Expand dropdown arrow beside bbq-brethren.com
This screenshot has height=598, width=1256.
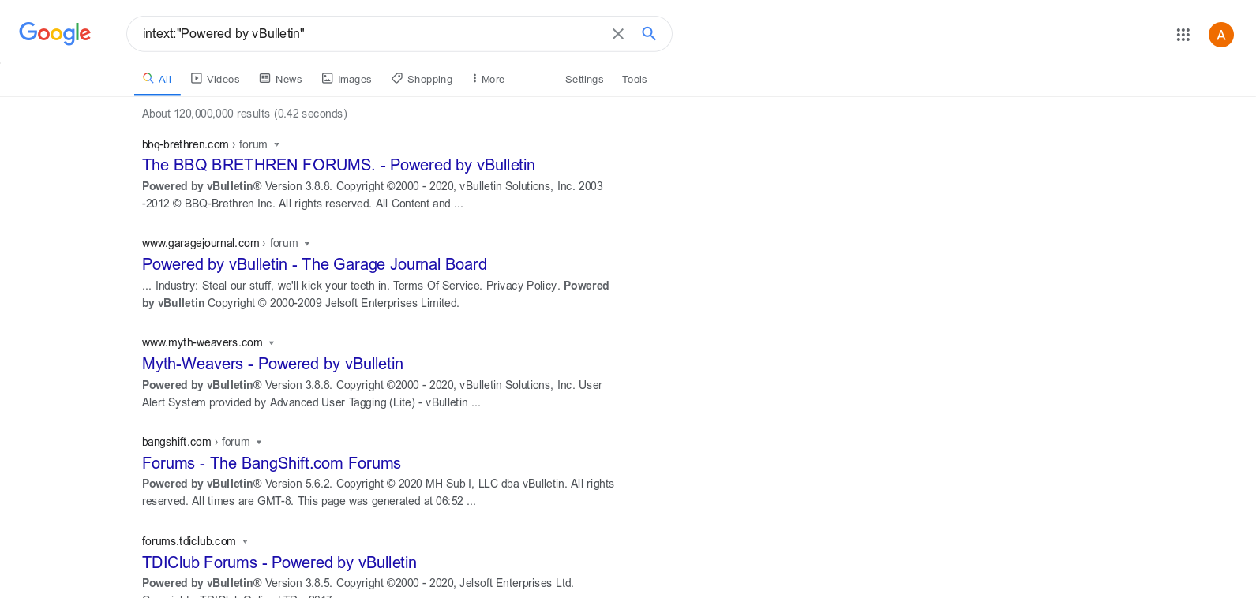[276, 145]
